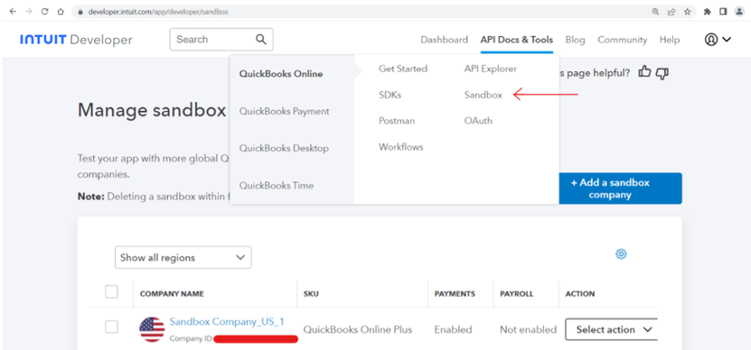Check the Sandbox Company_US_1 row checkbox
The height and width of the screenshot is (350, 751).
pyautogui.click(x=111, y=327)
